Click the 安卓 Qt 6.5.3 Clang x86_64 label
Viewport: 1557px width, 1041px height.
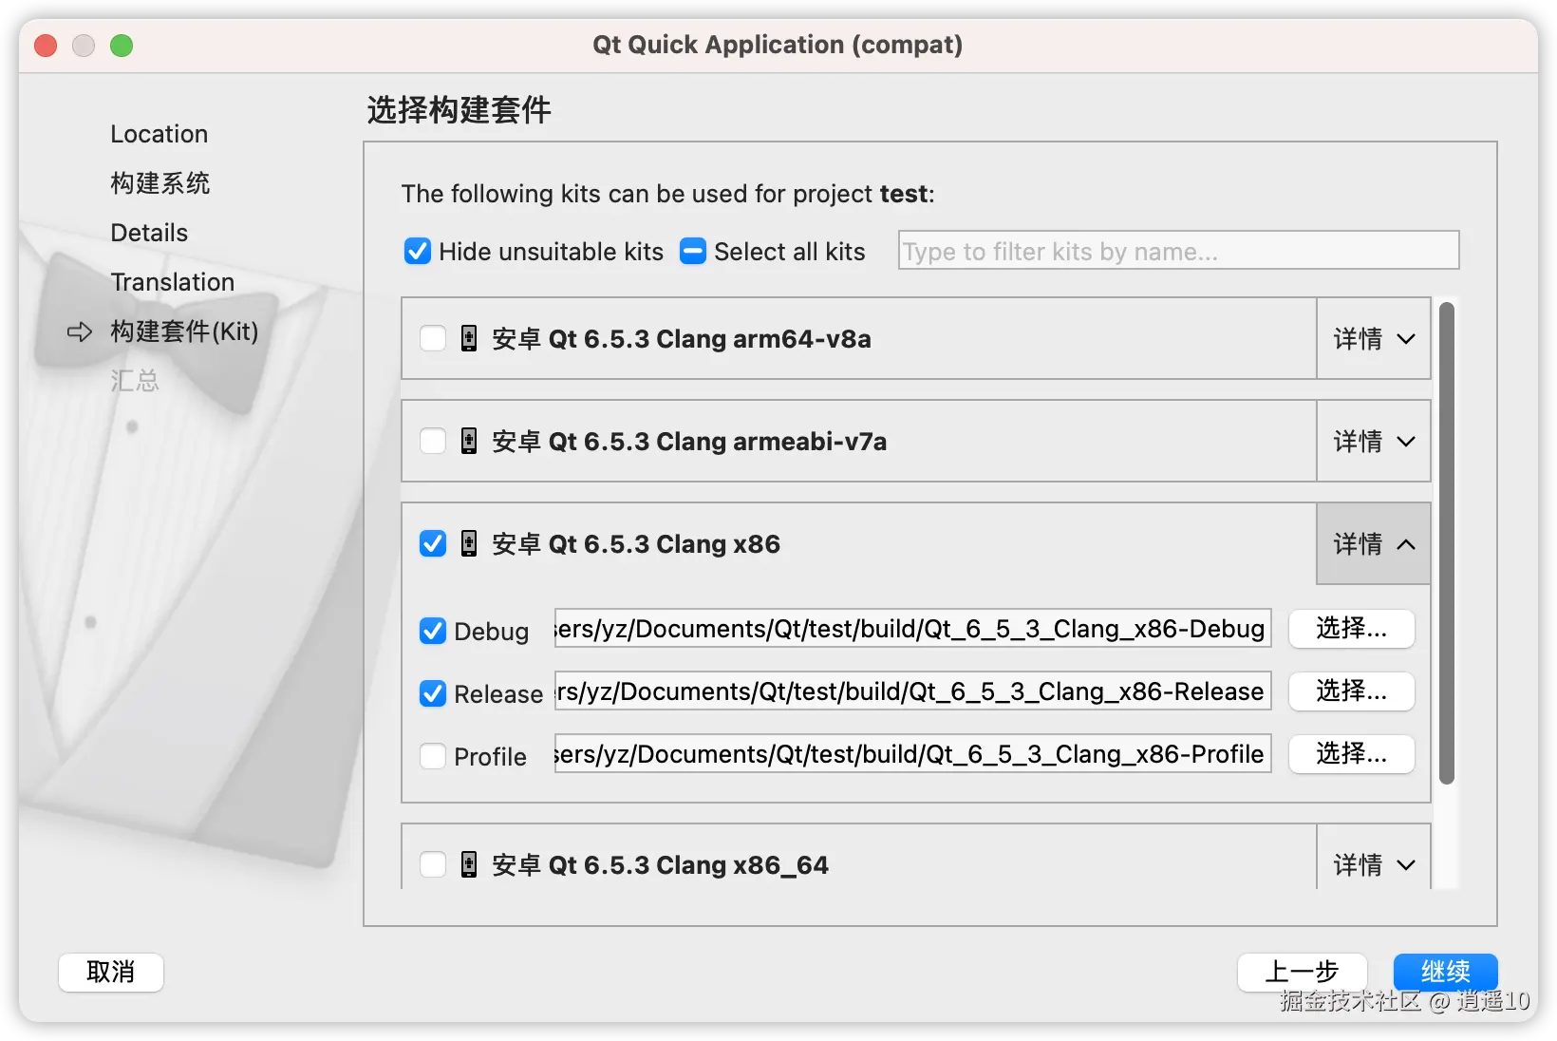(661, 865)
